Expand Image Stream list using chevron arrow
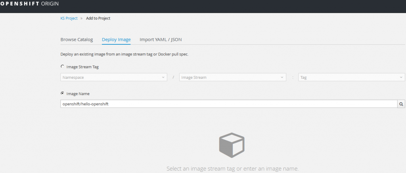406x173 pixels. point(282,77)
